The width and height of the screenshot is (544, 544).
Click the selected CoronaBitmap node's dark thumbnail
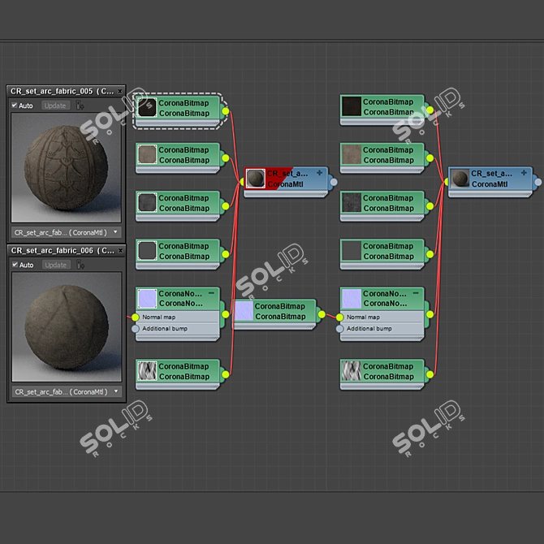coord(147,107)
